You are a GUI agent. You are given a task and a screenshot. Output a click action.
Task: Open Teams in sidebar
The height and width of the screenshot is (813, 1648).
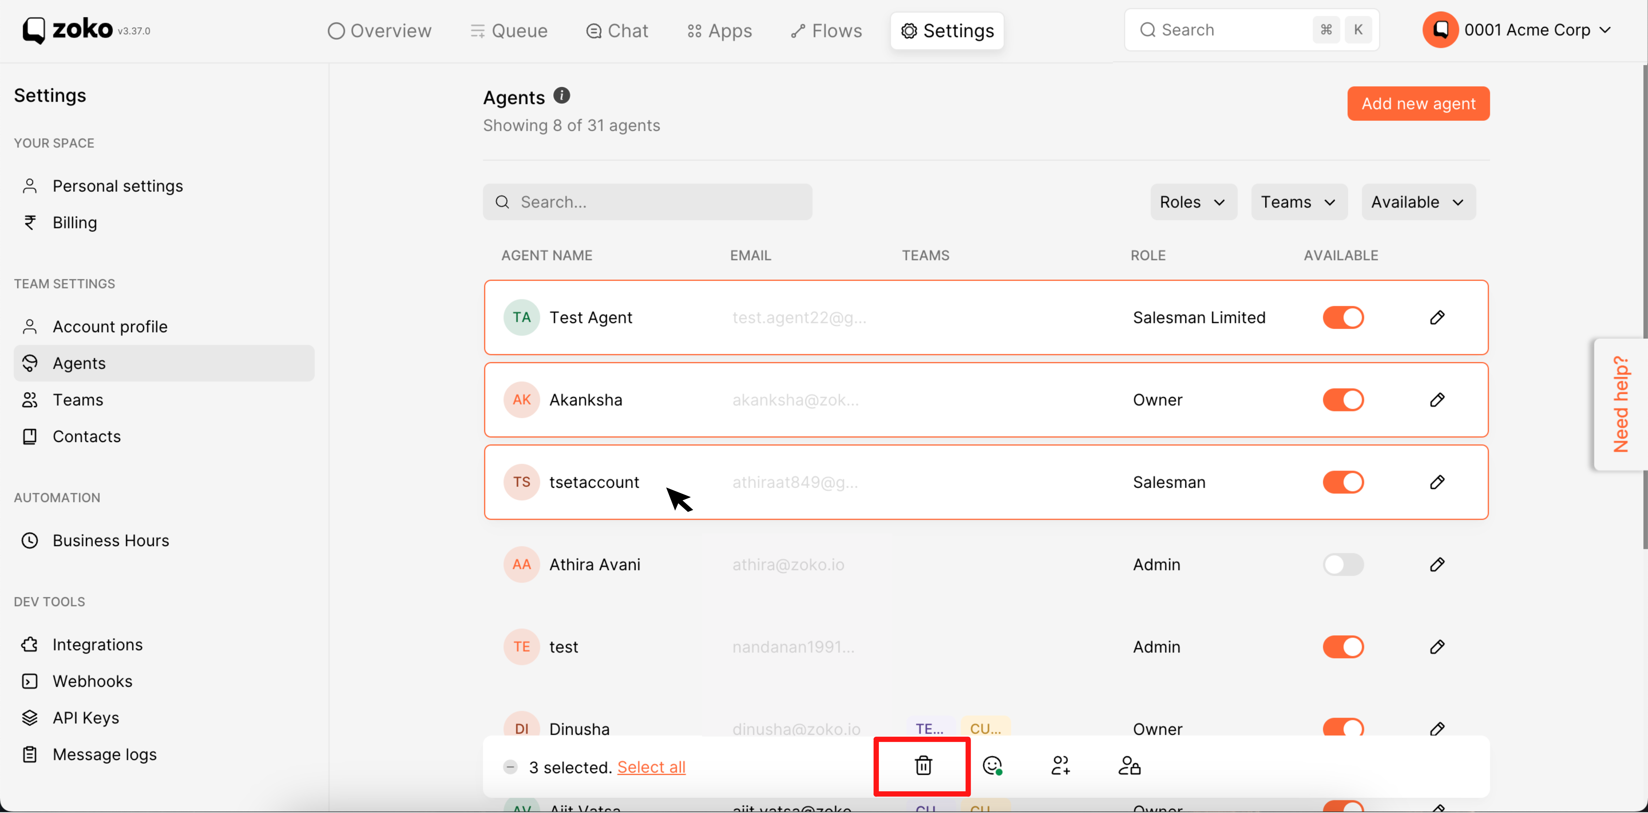pyautogui.click(x=164, y=400)
